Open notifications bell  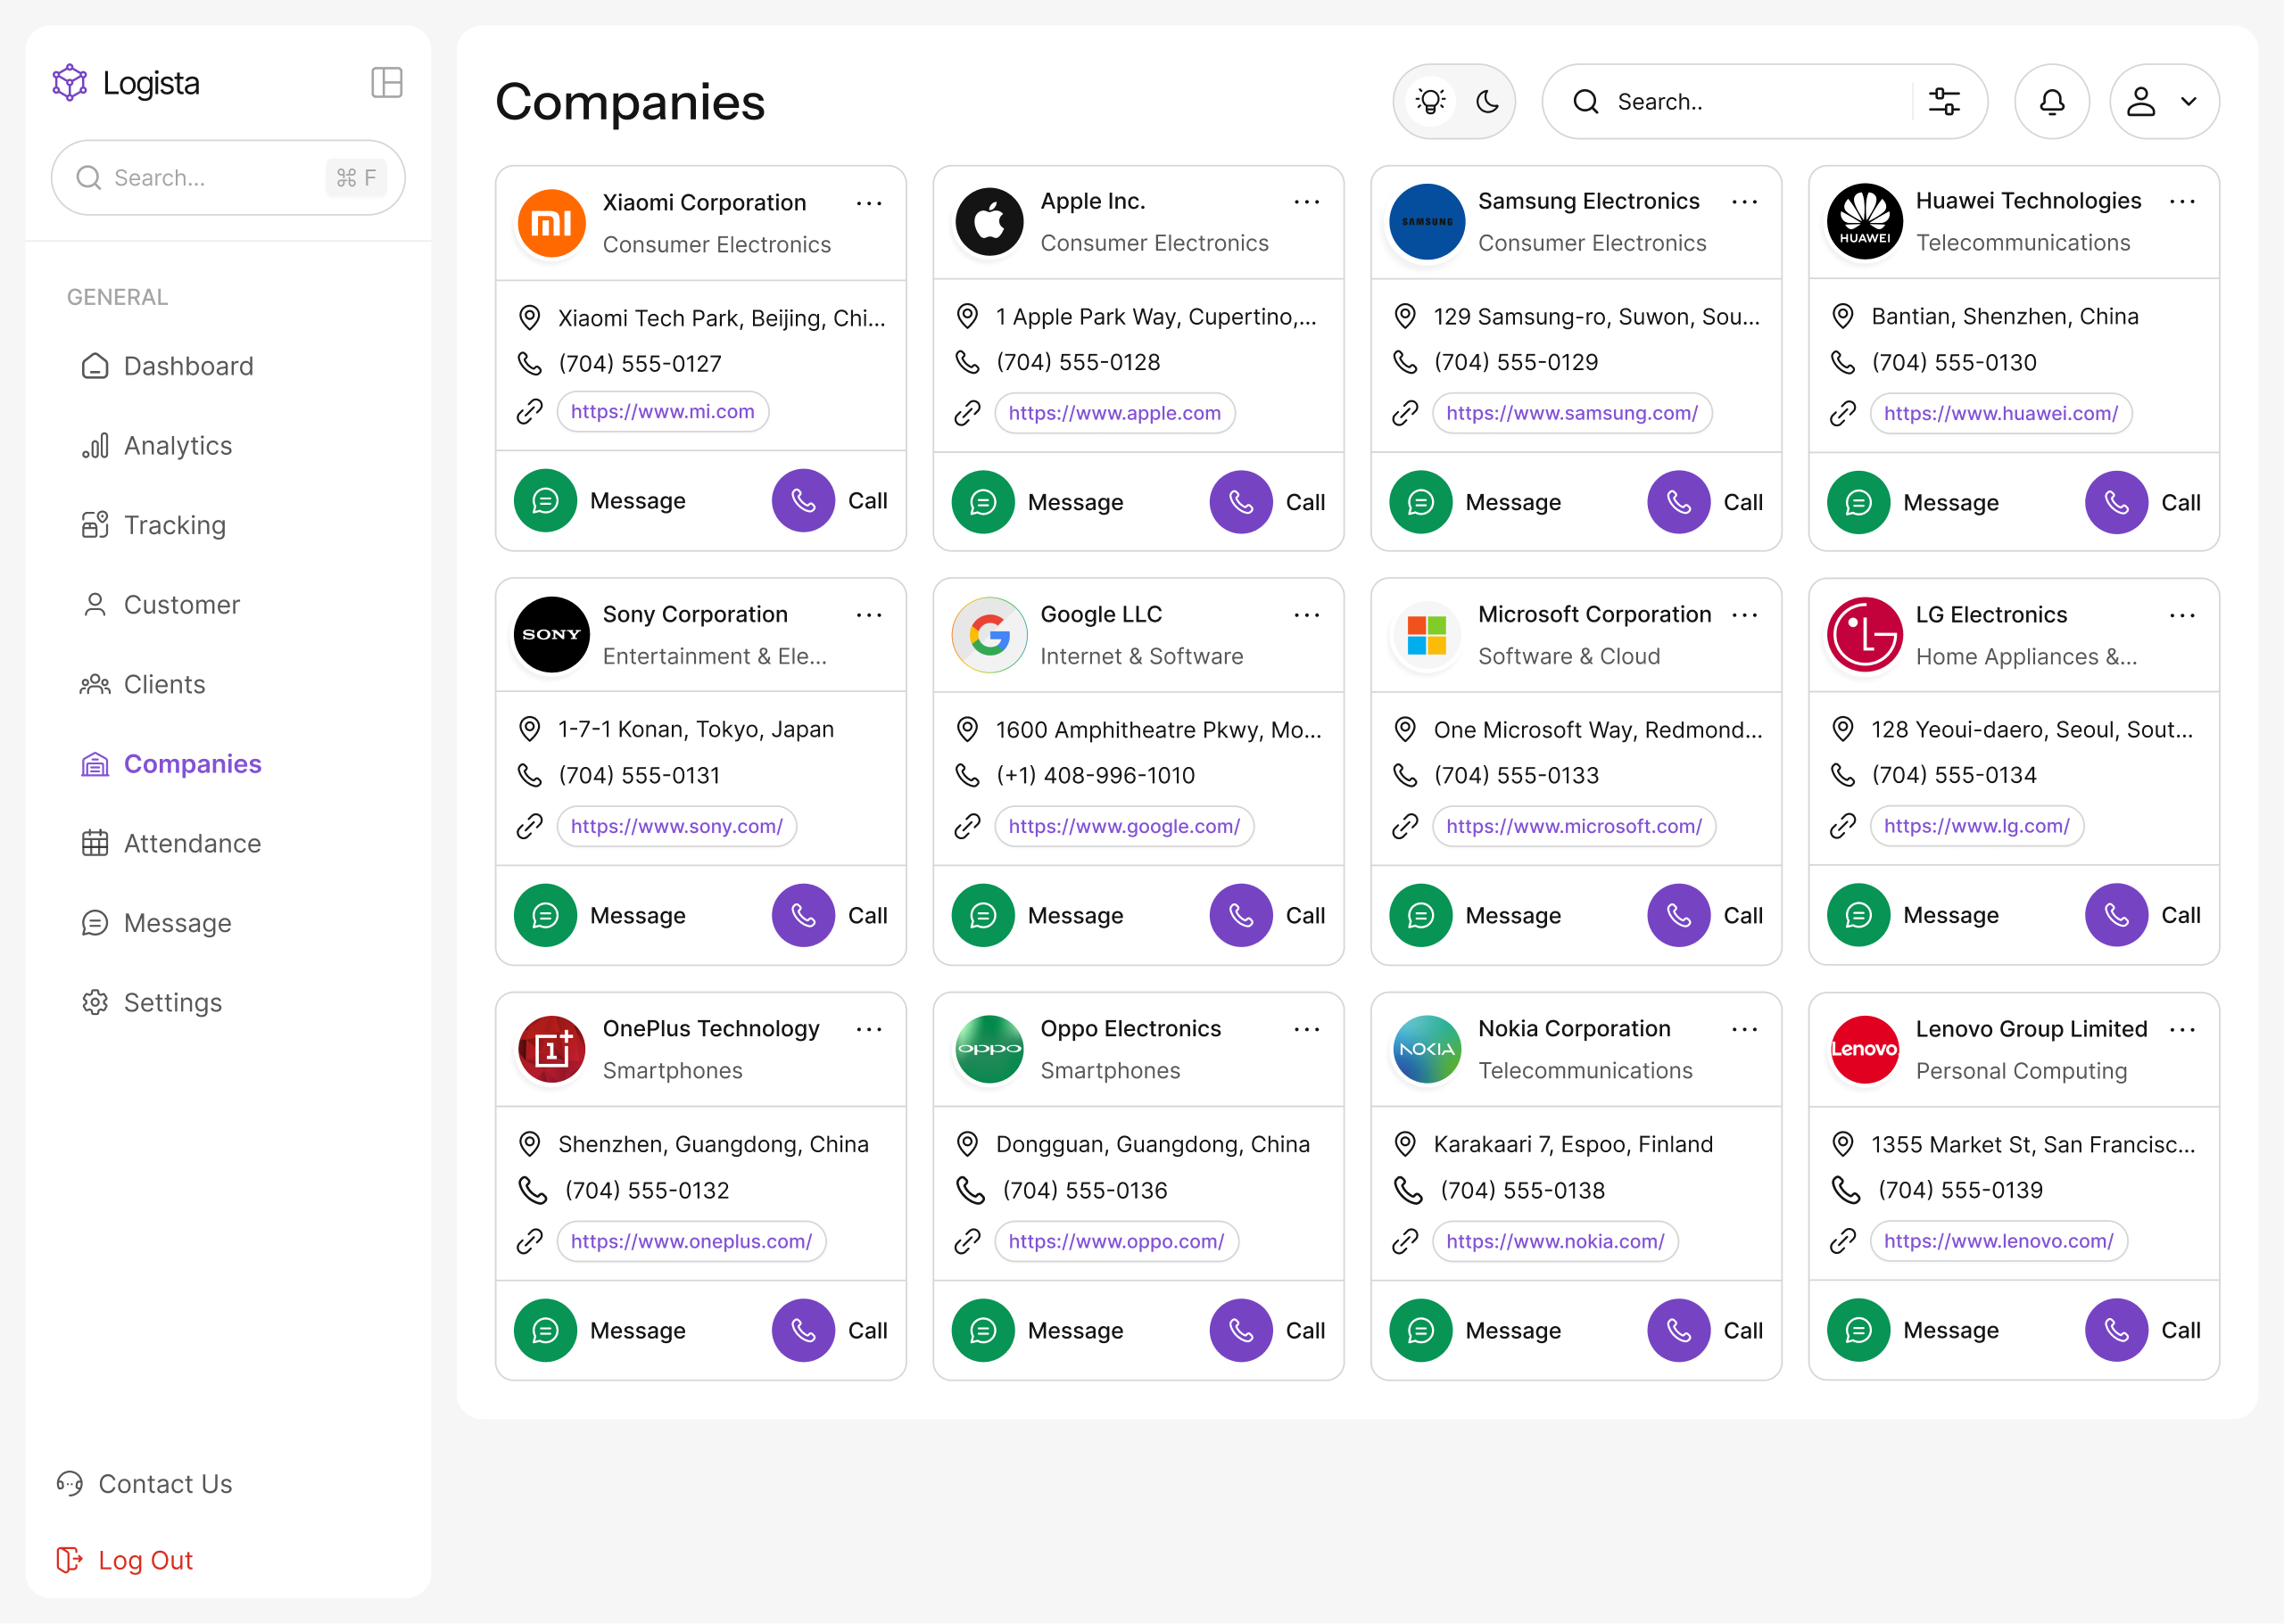click(x=2052, y=102)
